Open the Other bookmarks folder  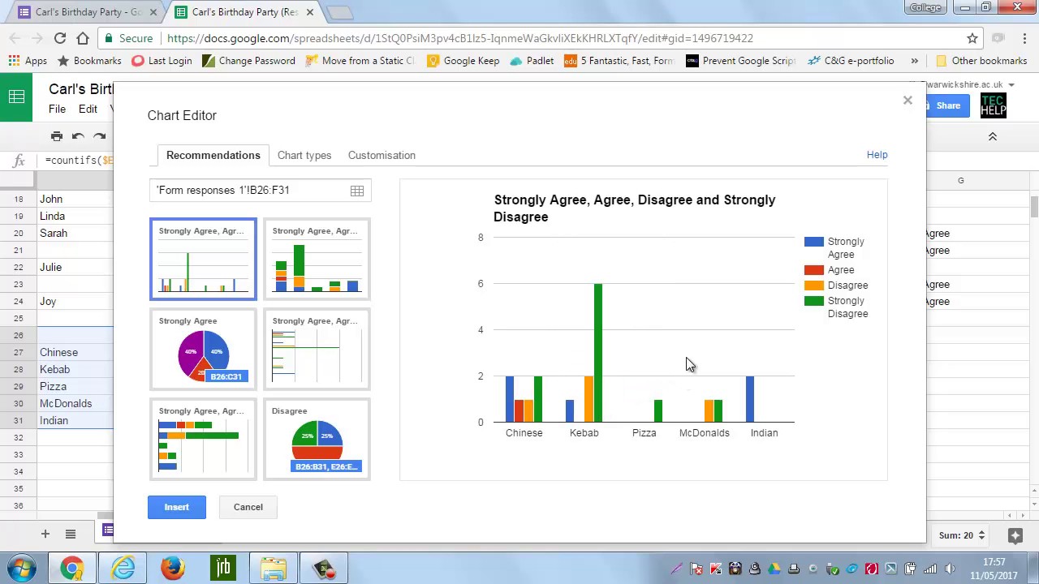tap(981, 61)
